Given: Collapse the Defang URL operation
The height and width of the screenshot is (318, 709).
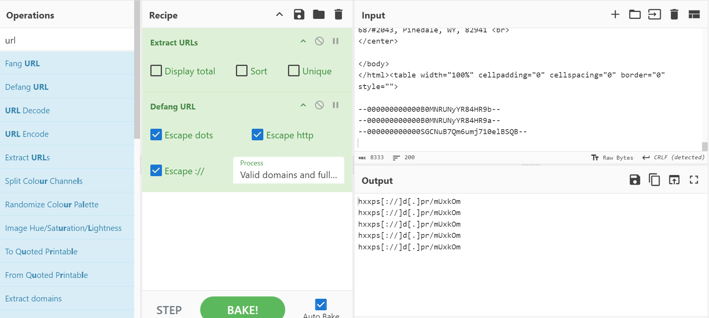Looking at the screenshot, I should click(303, 105).
